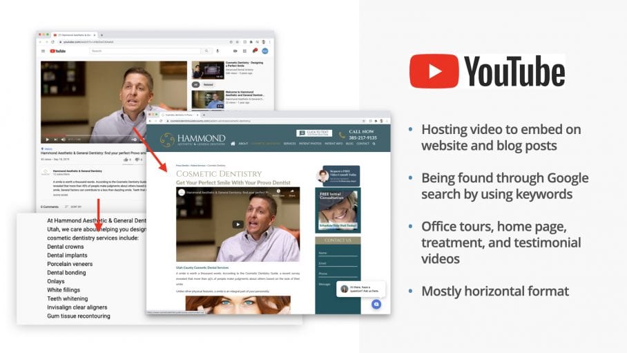This screenshot has height=353, width=627.
Task: Click the magnifier search button on YouTube
Action: pyautogui.click(x=206, y=51)
